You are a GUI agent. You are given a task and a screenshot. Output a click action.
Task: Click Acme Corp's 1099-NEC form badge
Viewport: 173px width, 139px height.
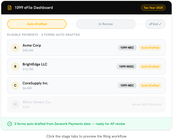[x=127, y=48]
